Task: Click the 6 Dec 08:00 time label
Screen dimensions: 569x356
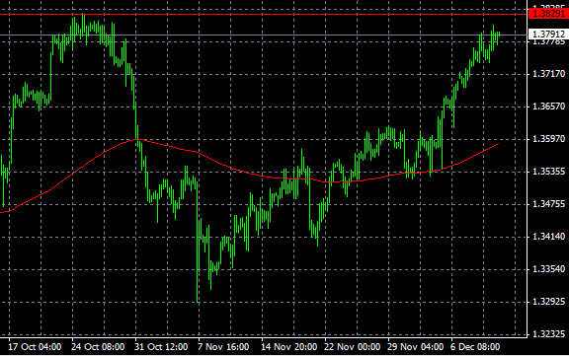Action: [x=475, y=347]
